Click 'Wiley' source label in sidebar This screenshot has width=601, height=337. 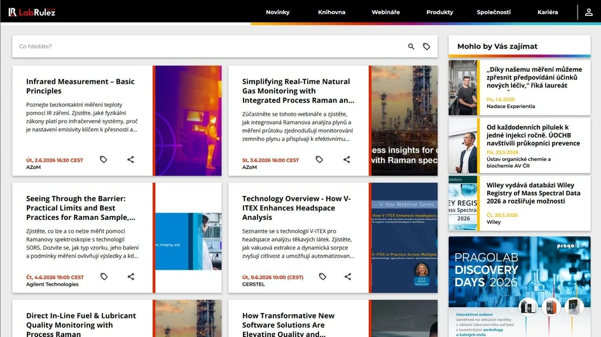(x=494, y=222)
